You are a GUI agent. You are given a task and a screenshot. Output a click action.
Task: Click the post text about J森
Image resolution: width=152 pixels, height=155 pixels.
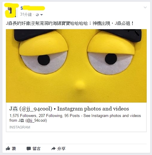[x=70, y=24]
